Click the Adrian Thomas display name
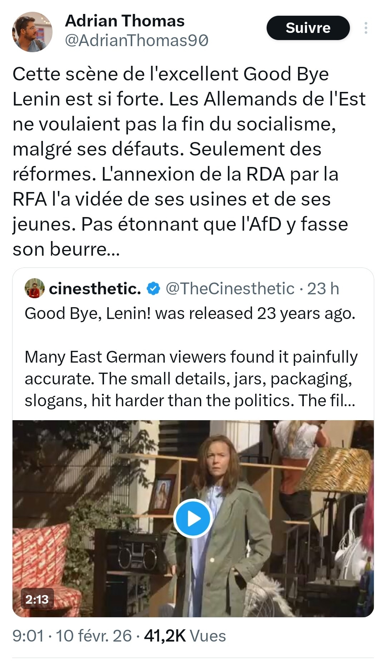The width and height of the screenshot is (386, 663). coord(125,21)
